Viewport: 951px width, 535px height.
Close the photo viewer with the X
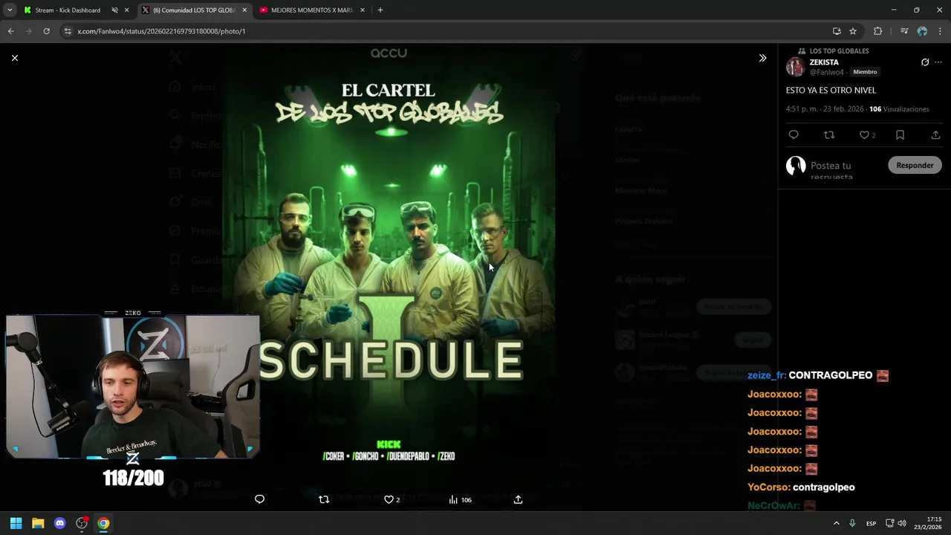pyautogui.click(x=14, y=58)
